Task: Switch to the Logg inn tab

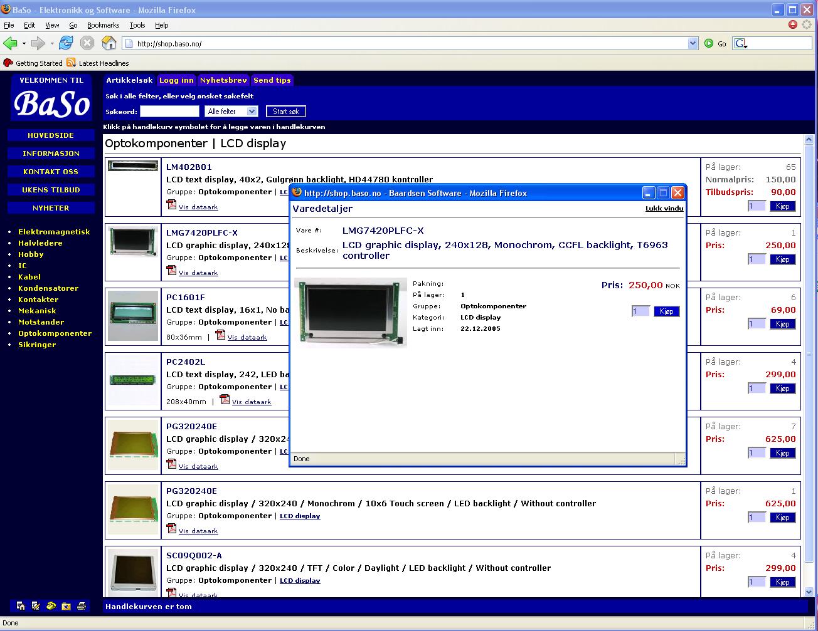Action: click(x=176, y=80)
